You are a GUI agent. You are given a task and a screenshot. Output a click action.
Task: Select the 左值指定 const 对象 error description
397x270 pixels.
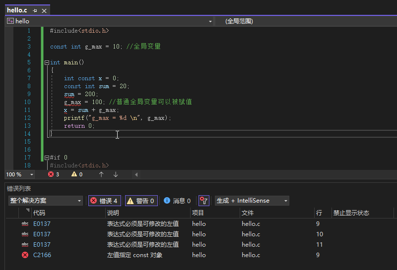coord(134,255)
